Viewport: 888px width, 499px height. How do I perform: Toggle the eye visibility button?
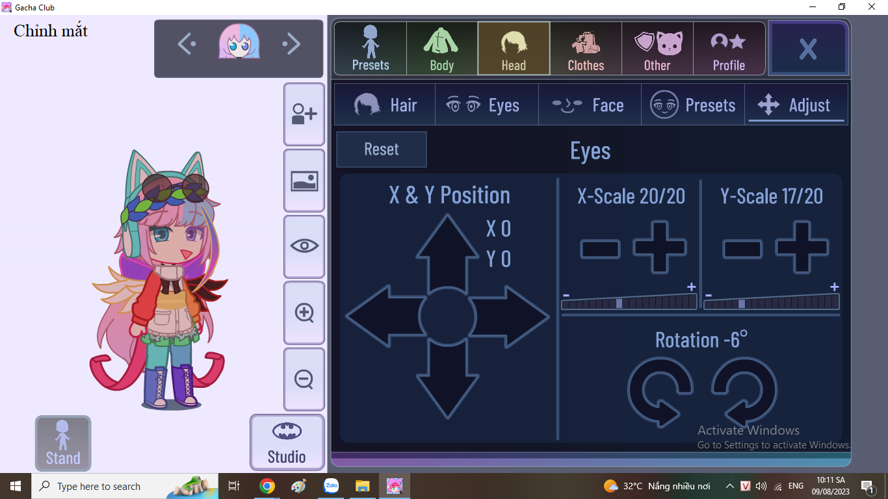(x=304, y=246)
